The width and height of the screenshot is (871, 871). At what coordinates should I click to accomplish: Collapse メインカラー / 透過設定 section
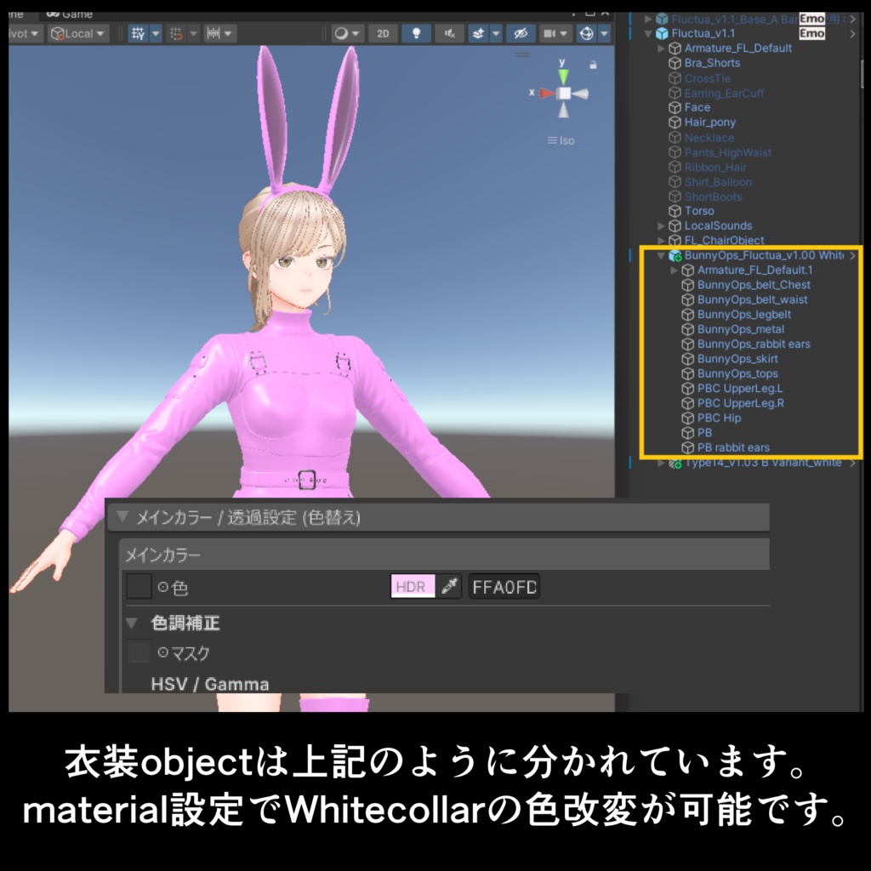click(122, 517)
